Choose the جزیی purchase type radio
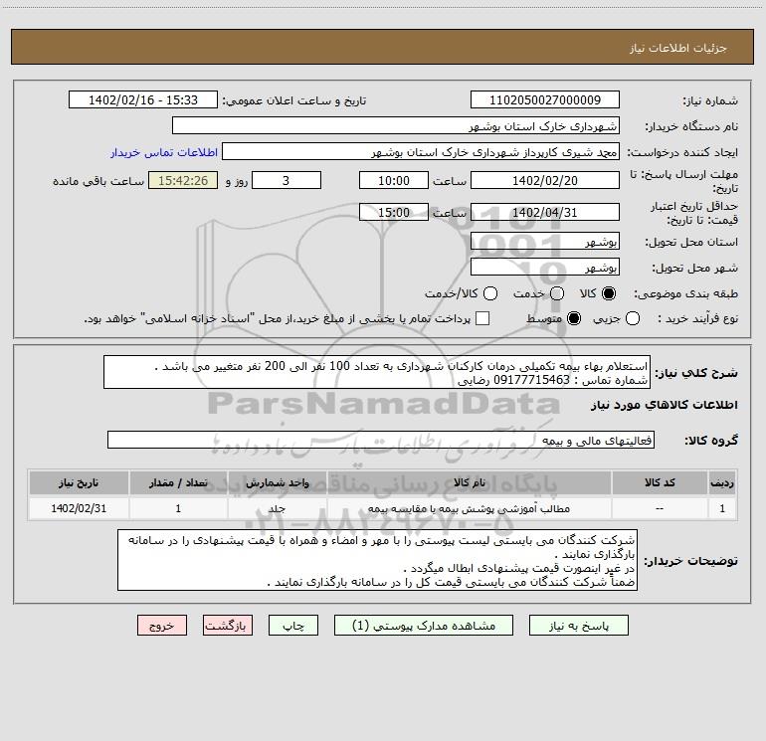Viewport: 766px width, 741px height. 633,318
